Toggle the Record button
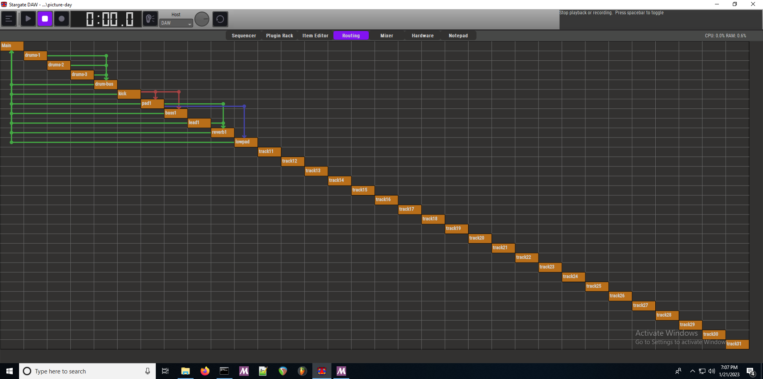763x379 pixels. (62, 19)
